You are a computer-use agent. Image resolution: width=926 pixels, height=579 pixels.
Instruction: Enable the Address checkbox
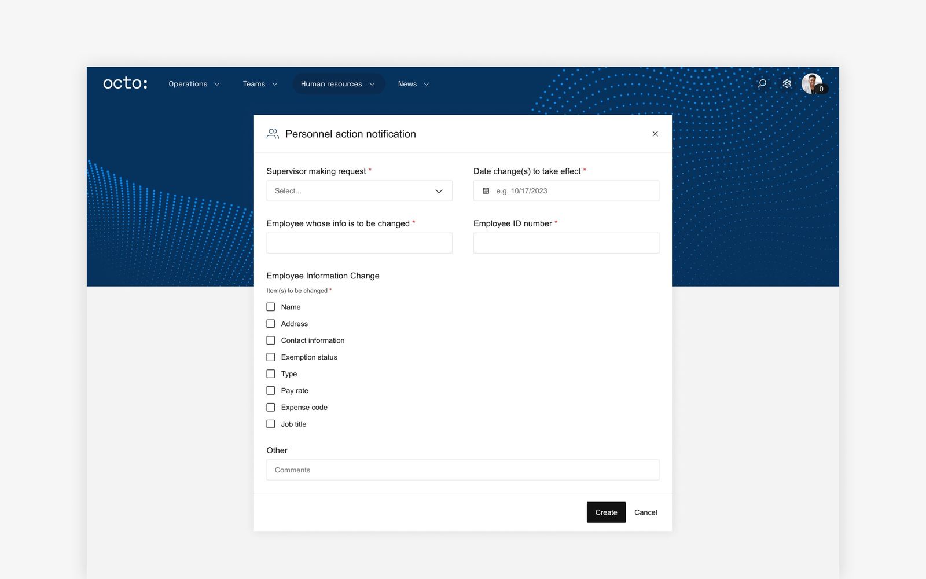[x=270, y=324]
